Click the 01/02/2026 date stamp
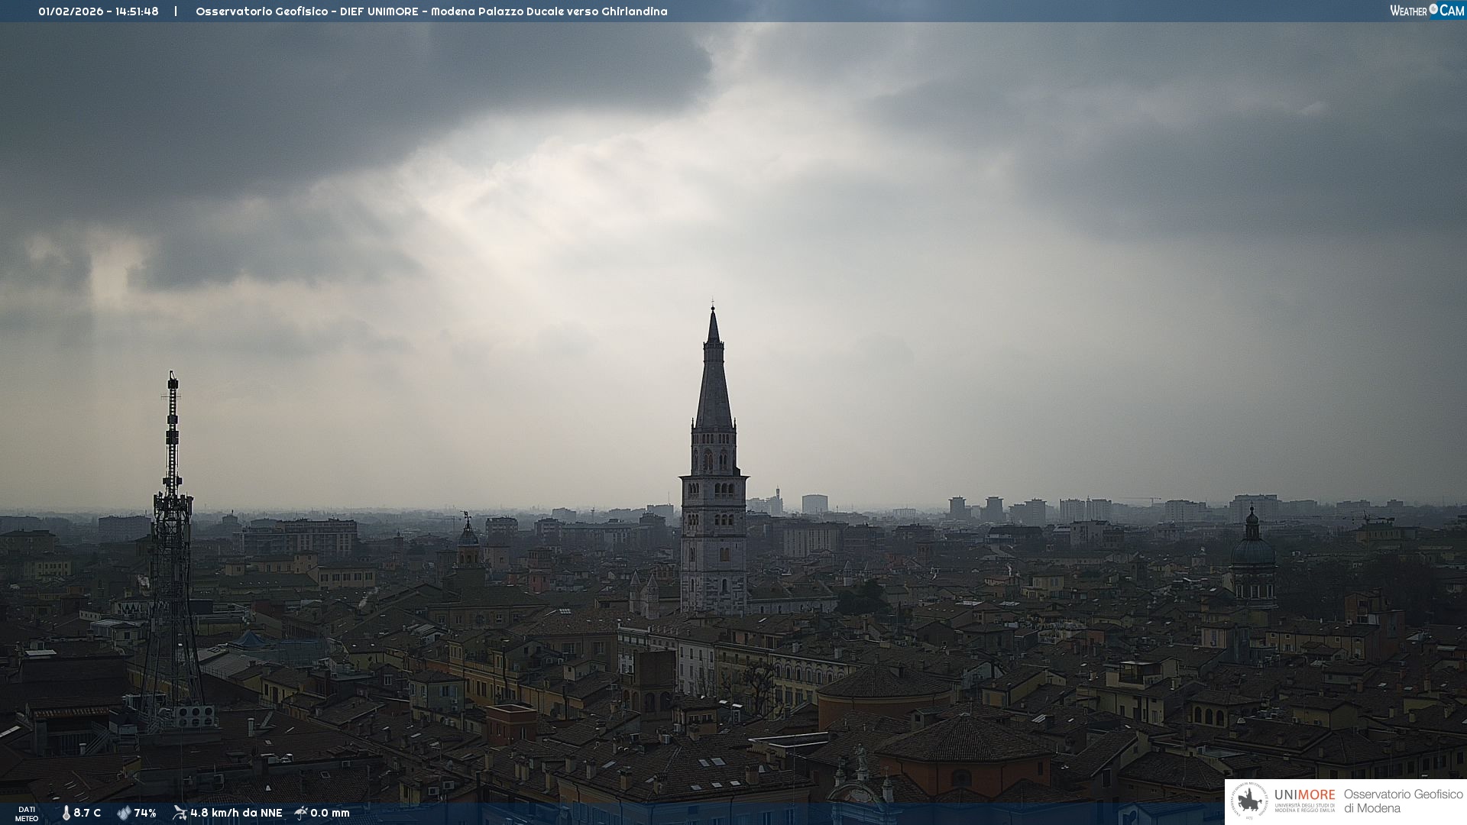This screenshot has height=825, width=1467. 70,11
